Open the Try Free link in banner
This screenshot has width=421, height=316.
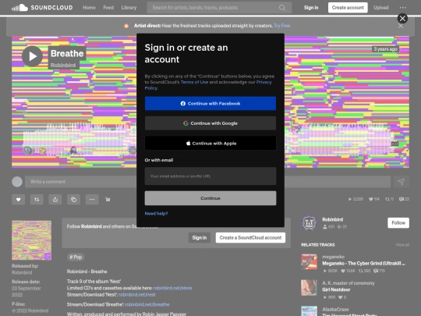[282, 26]
